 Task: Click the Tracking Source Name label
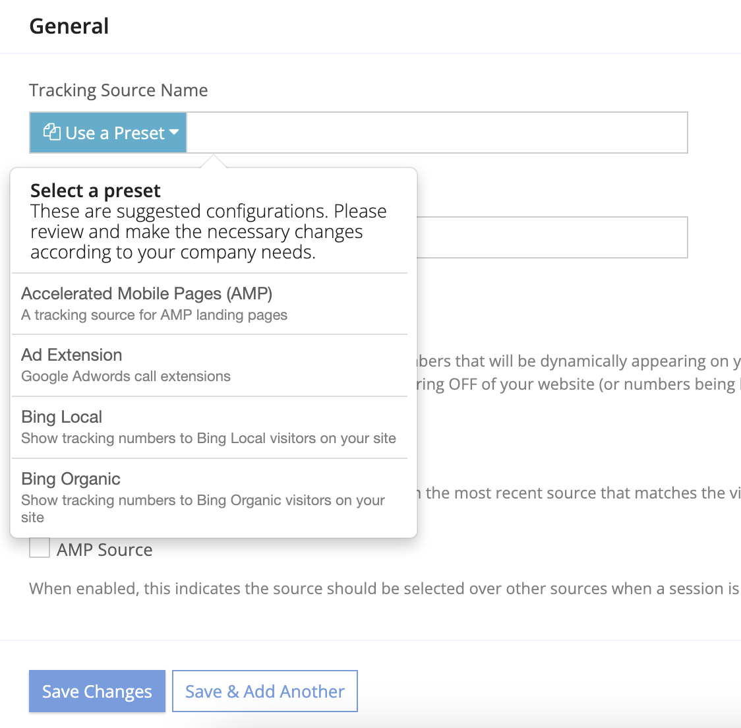click(119, 90)
